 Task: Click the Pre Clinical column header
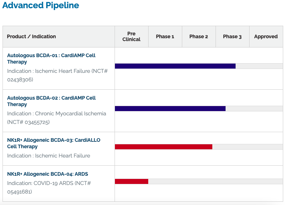(x=131, y=36)
